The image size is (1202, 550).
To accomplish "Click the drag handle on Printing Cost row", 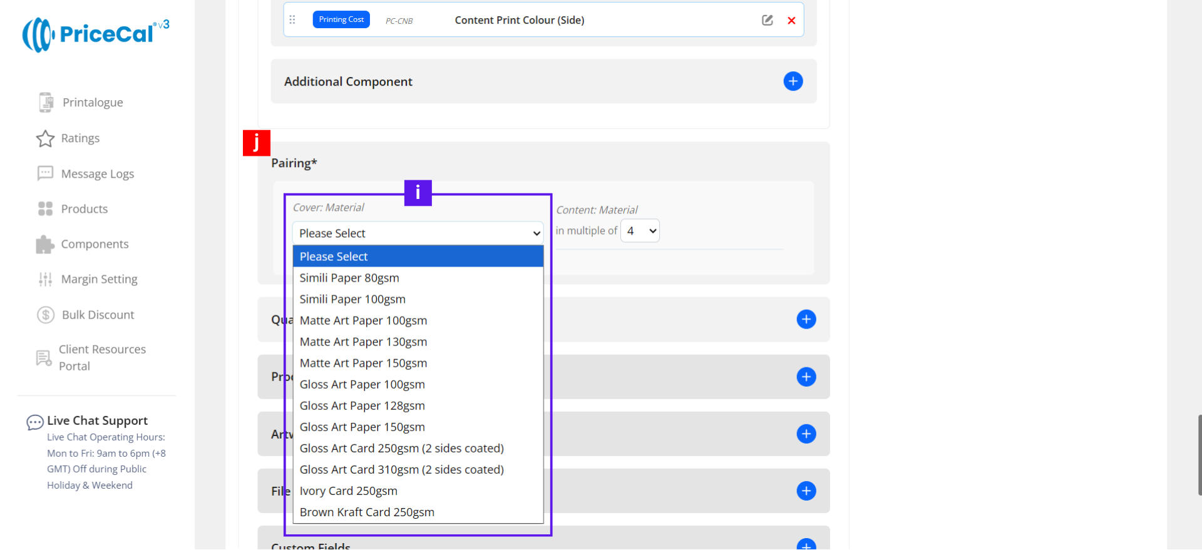I will [292, 20].
